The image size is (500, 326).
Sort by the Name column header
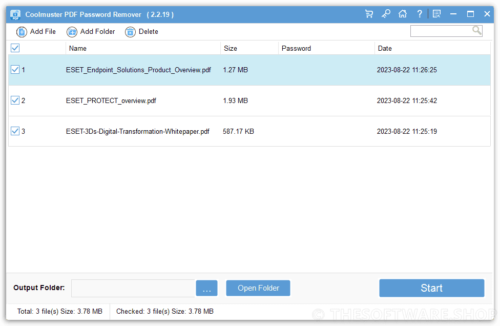(x=143, y=48)
